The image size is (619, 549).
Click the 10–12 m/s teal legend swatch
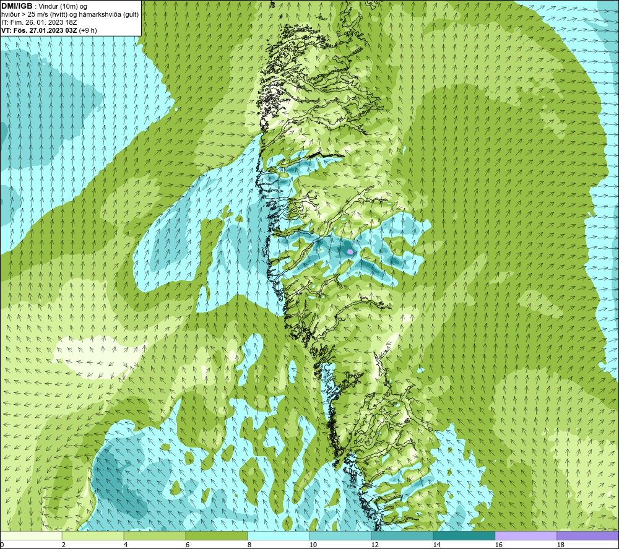tap(340, 536)
